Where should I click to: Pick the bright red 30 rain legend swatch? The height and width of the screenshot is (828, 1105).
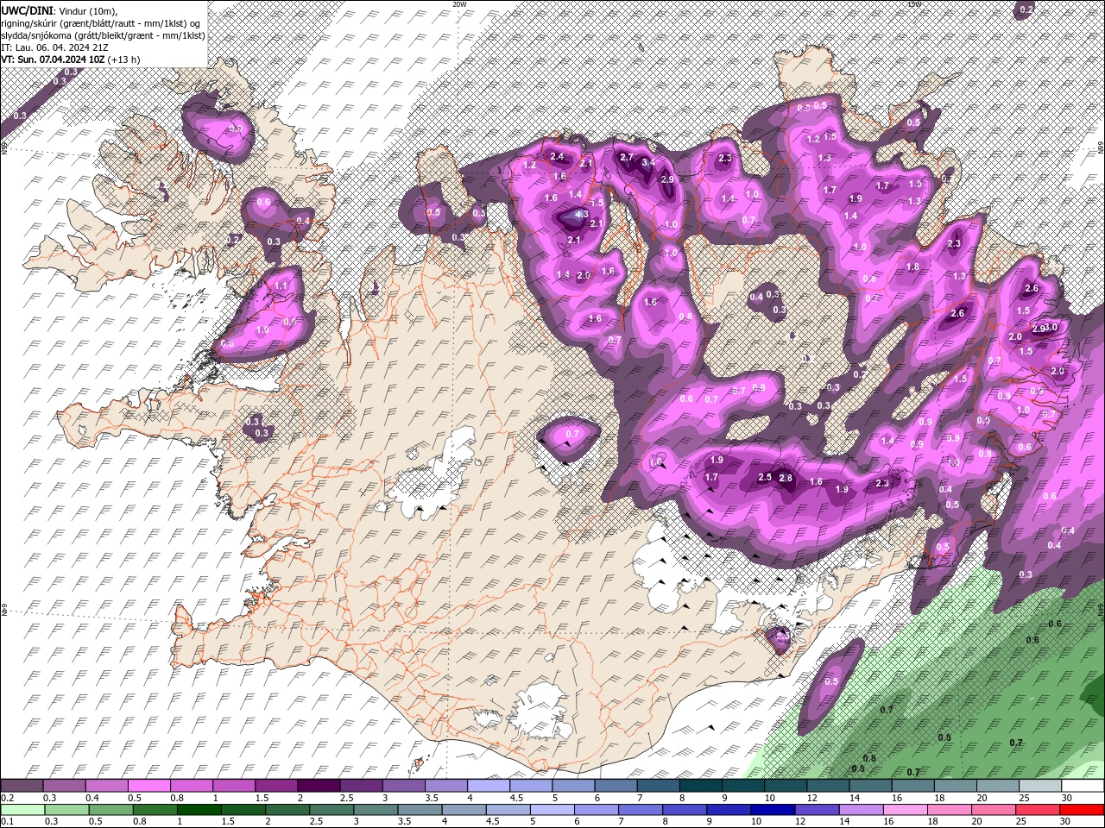click(x=1083, y=809)
